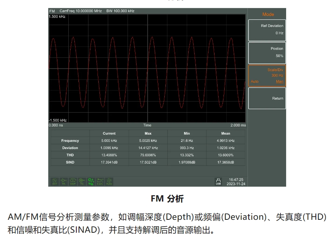
Task: Open the Ref Deviation setting
Action: [x=267, y=30]
